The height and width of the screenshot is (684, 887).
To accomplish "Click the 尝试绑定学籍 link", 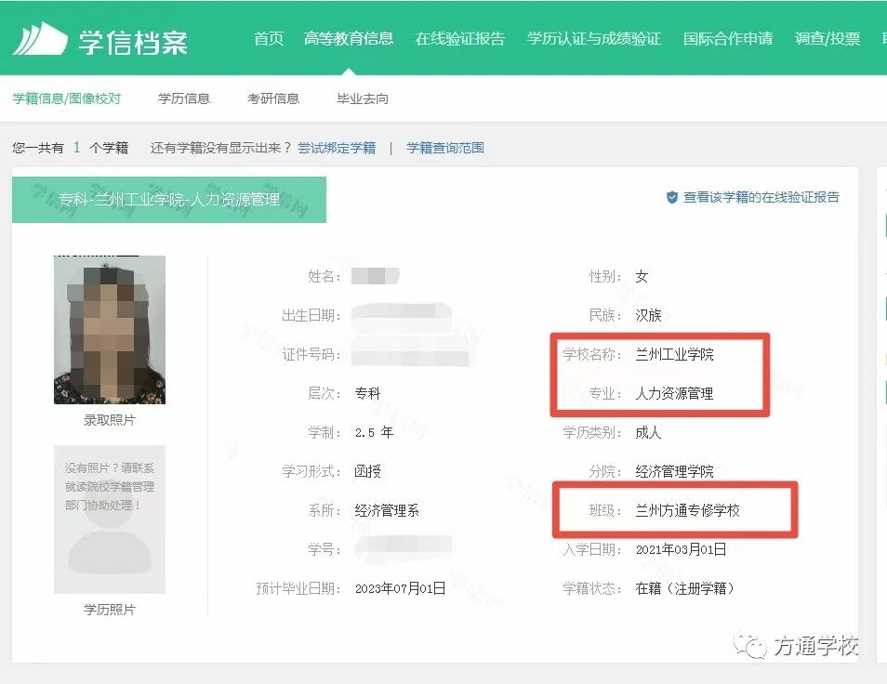I will click(x=337, y=148).
